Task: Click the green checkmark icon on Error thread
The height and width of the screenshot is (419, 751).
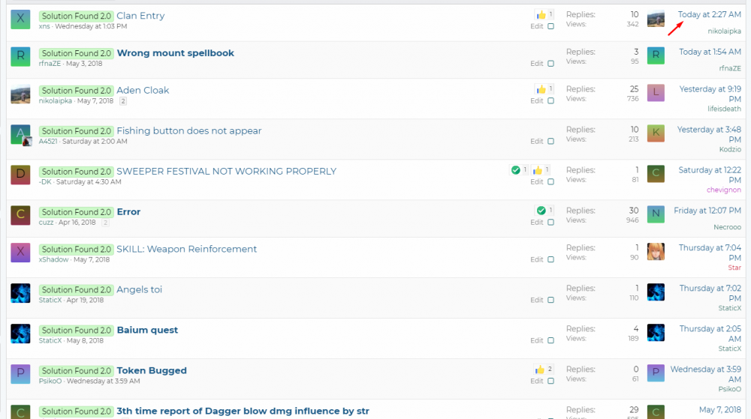Action: (541, 211)
